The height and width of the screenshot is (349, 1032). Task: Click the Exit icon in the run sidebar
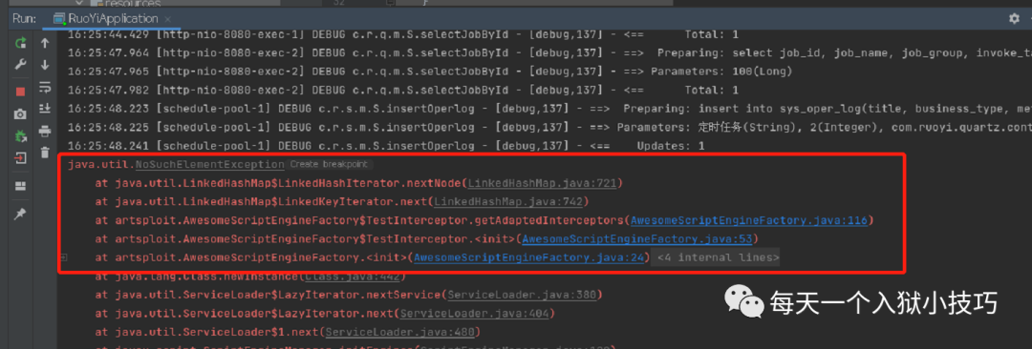pyautogui.click(x=20, y=157)
